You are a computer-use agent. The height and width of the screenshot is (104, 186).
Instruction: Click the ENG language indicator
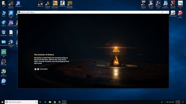pyautogui.click(x=173, y=102)
